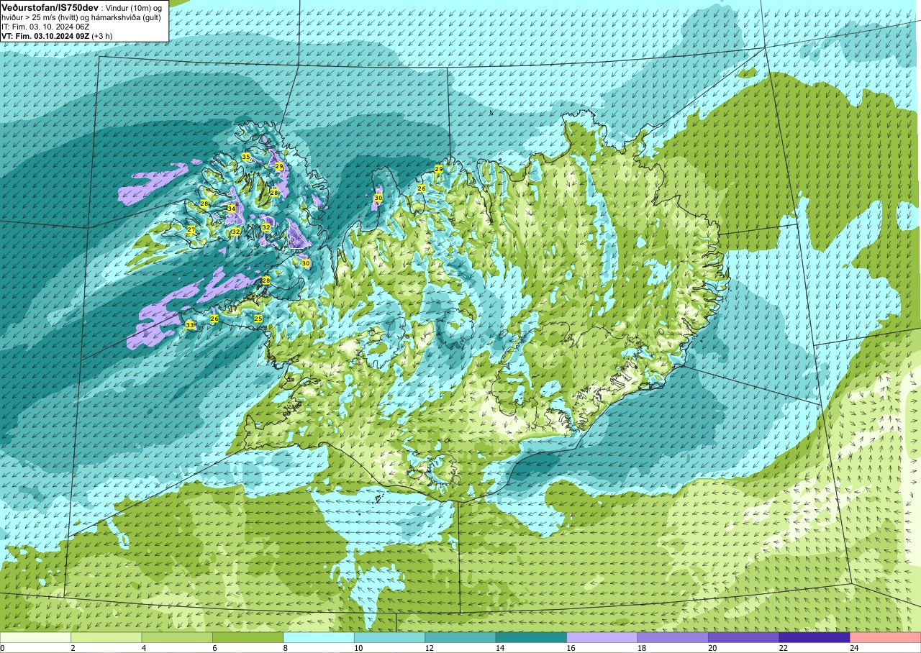
Task: Click the yellow gust marker 33
Action: pos(190,326)
